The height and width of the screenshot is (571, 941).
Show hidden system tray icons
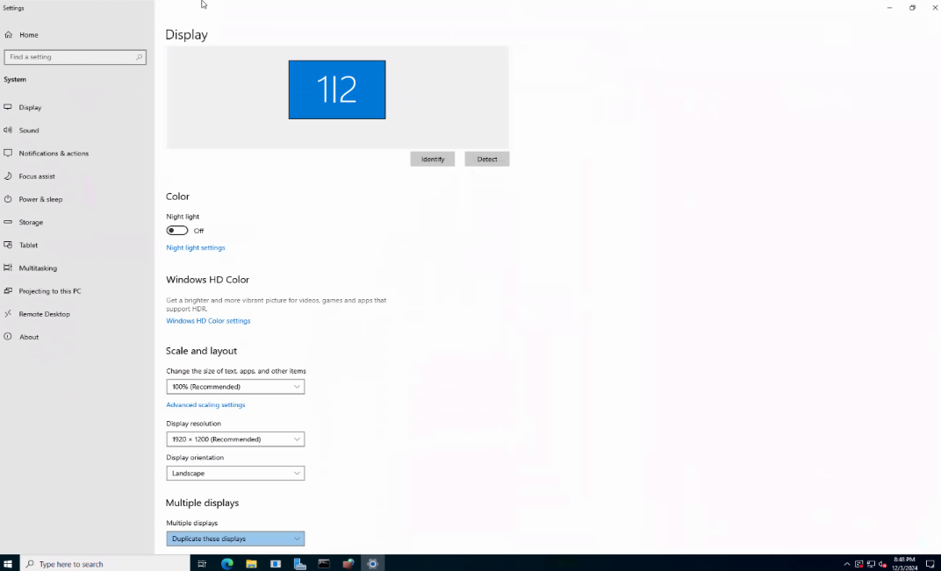pos(847,564)
